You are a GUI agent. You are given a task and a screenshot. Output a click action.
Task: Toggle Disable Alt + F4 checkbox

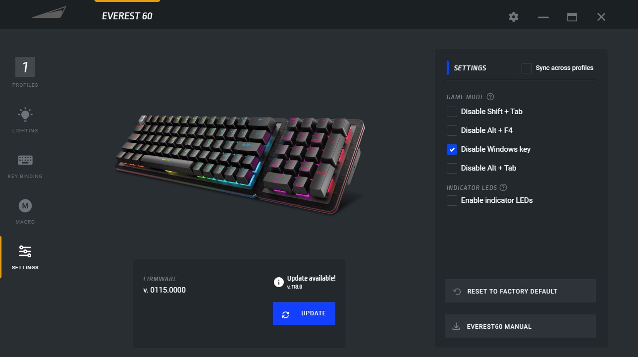pyautogui.click(x=452, y=130)
